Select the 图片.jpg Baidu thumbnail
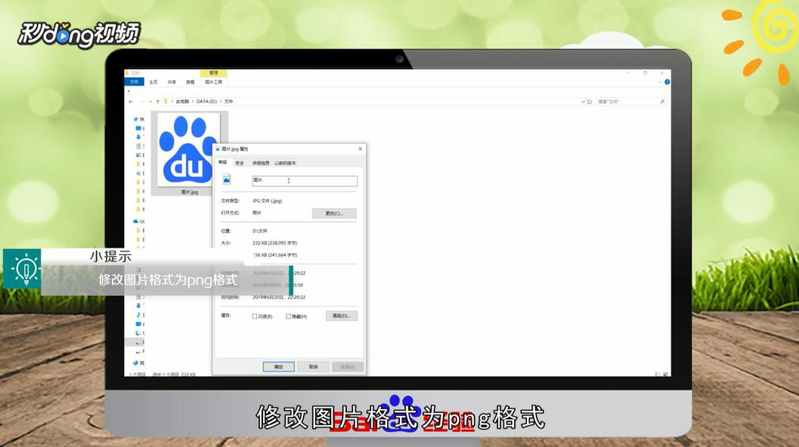This screenshot has height=447, width=799. (x=188, y=150)
